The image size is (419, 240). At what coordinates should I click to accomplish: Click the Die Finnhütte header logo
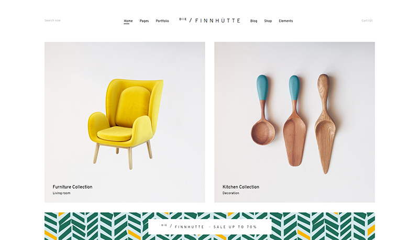pyautogui.click(x=210, y=20)
